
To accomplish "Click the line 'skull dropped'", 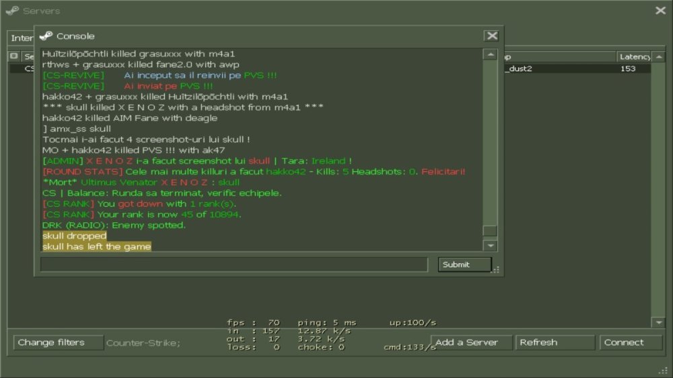I will tap(74, 236).
